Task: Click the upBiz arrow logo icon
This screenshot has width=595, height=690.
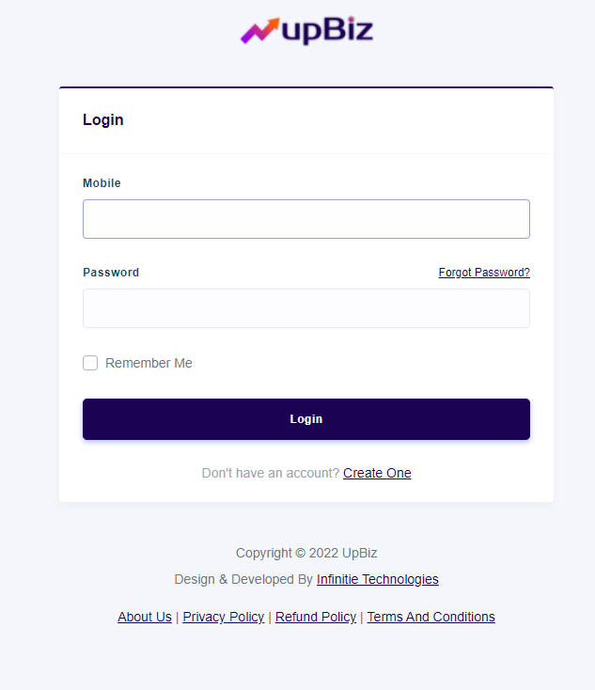Action: coord(259,31)
